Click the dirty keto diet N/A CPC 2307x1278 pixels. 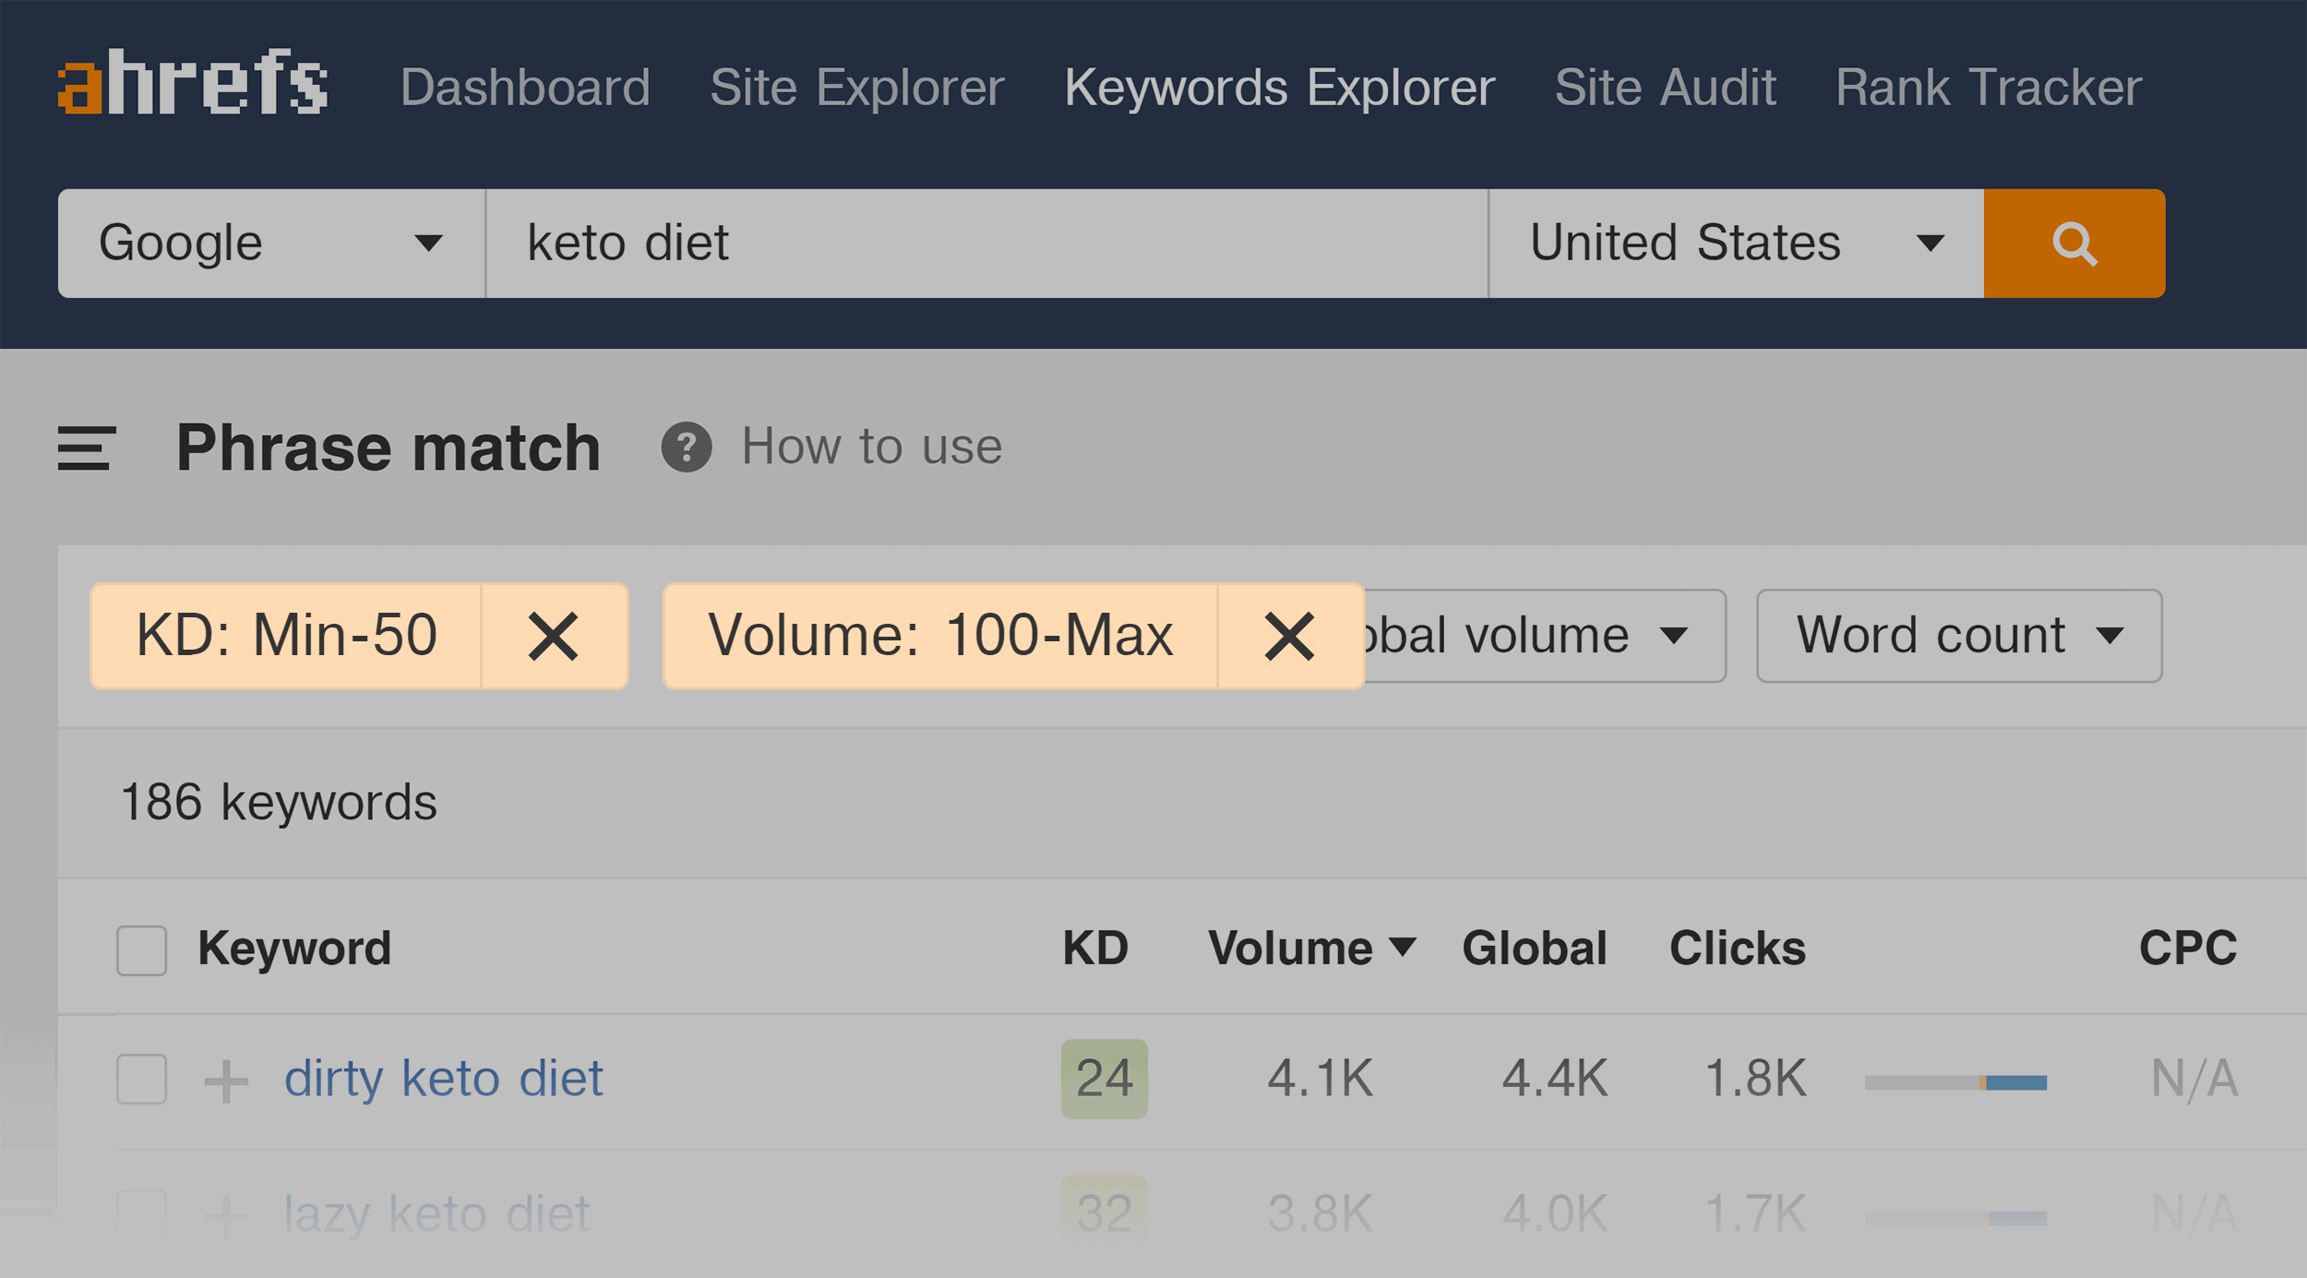click(x=2194, y=1079)
